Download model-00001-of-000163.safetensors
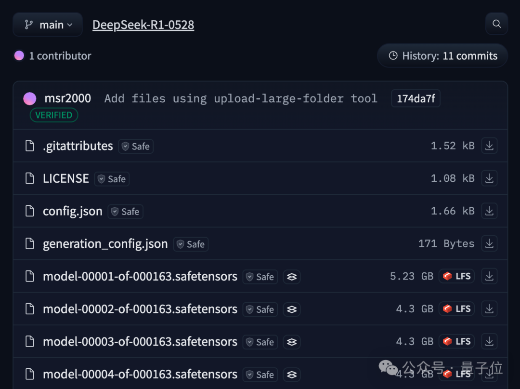This screenshot has width=520, height=389. pyautogui.click(x=489, y=276)
